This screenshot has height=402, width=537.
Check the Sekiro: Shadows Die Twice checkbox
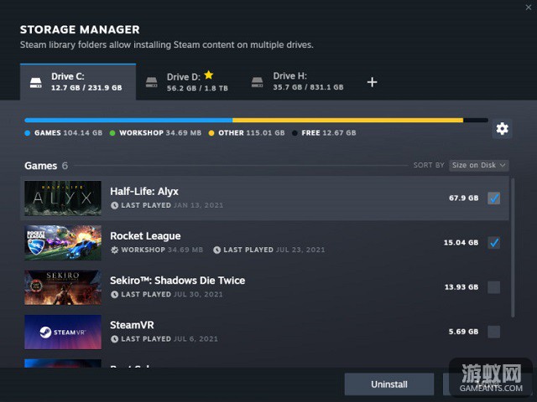[493, 287]
